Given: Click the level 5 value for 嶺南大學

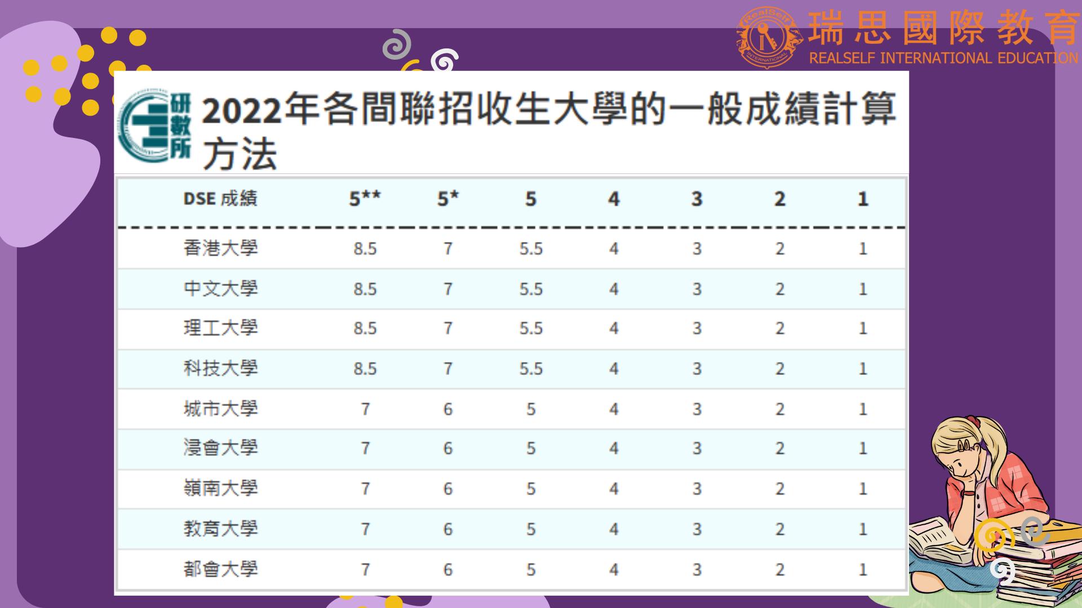Looking at the screenshot, I should coord(531,489).
